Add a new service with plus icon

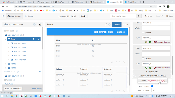click(x=40, y=80)
